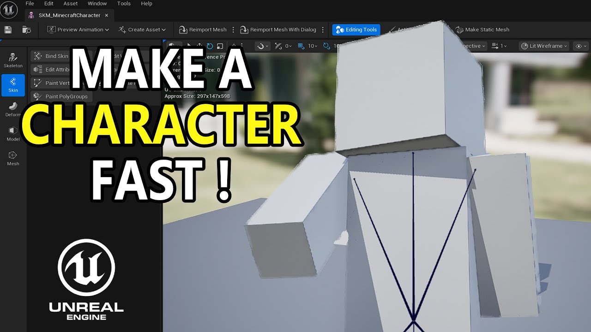This screenshot has height=332, width=591.
Task: Toggle the Editing Tools button
Action: 356,30
